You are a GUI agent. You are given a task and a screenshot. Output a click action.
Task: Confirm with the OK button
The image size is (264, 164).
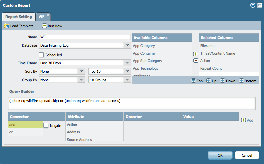pyautogui.click(x=220, y=155)
